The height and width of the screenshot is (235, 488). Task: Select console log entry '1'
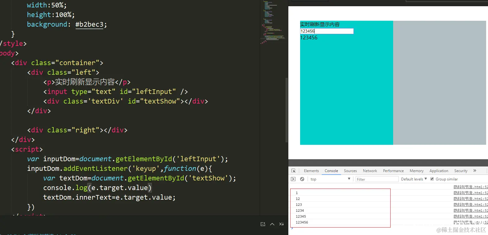coord(297,193)
